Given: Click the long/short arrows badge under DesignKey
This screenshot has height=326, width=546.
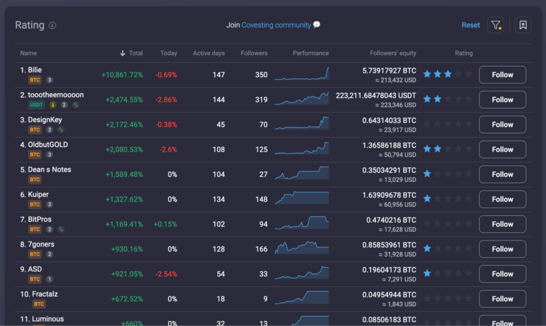Looking at the screenshot, I should [x=61, y=129].
